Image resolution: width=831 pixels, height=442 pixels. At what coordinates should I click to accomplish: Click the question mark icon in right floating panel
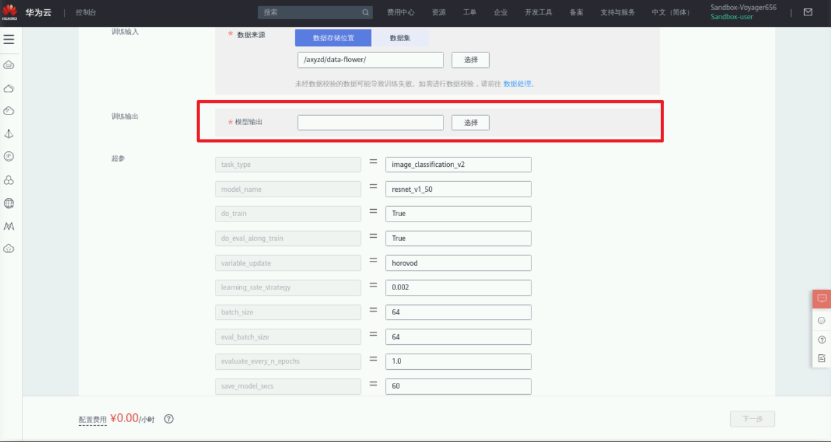point(822,339)
